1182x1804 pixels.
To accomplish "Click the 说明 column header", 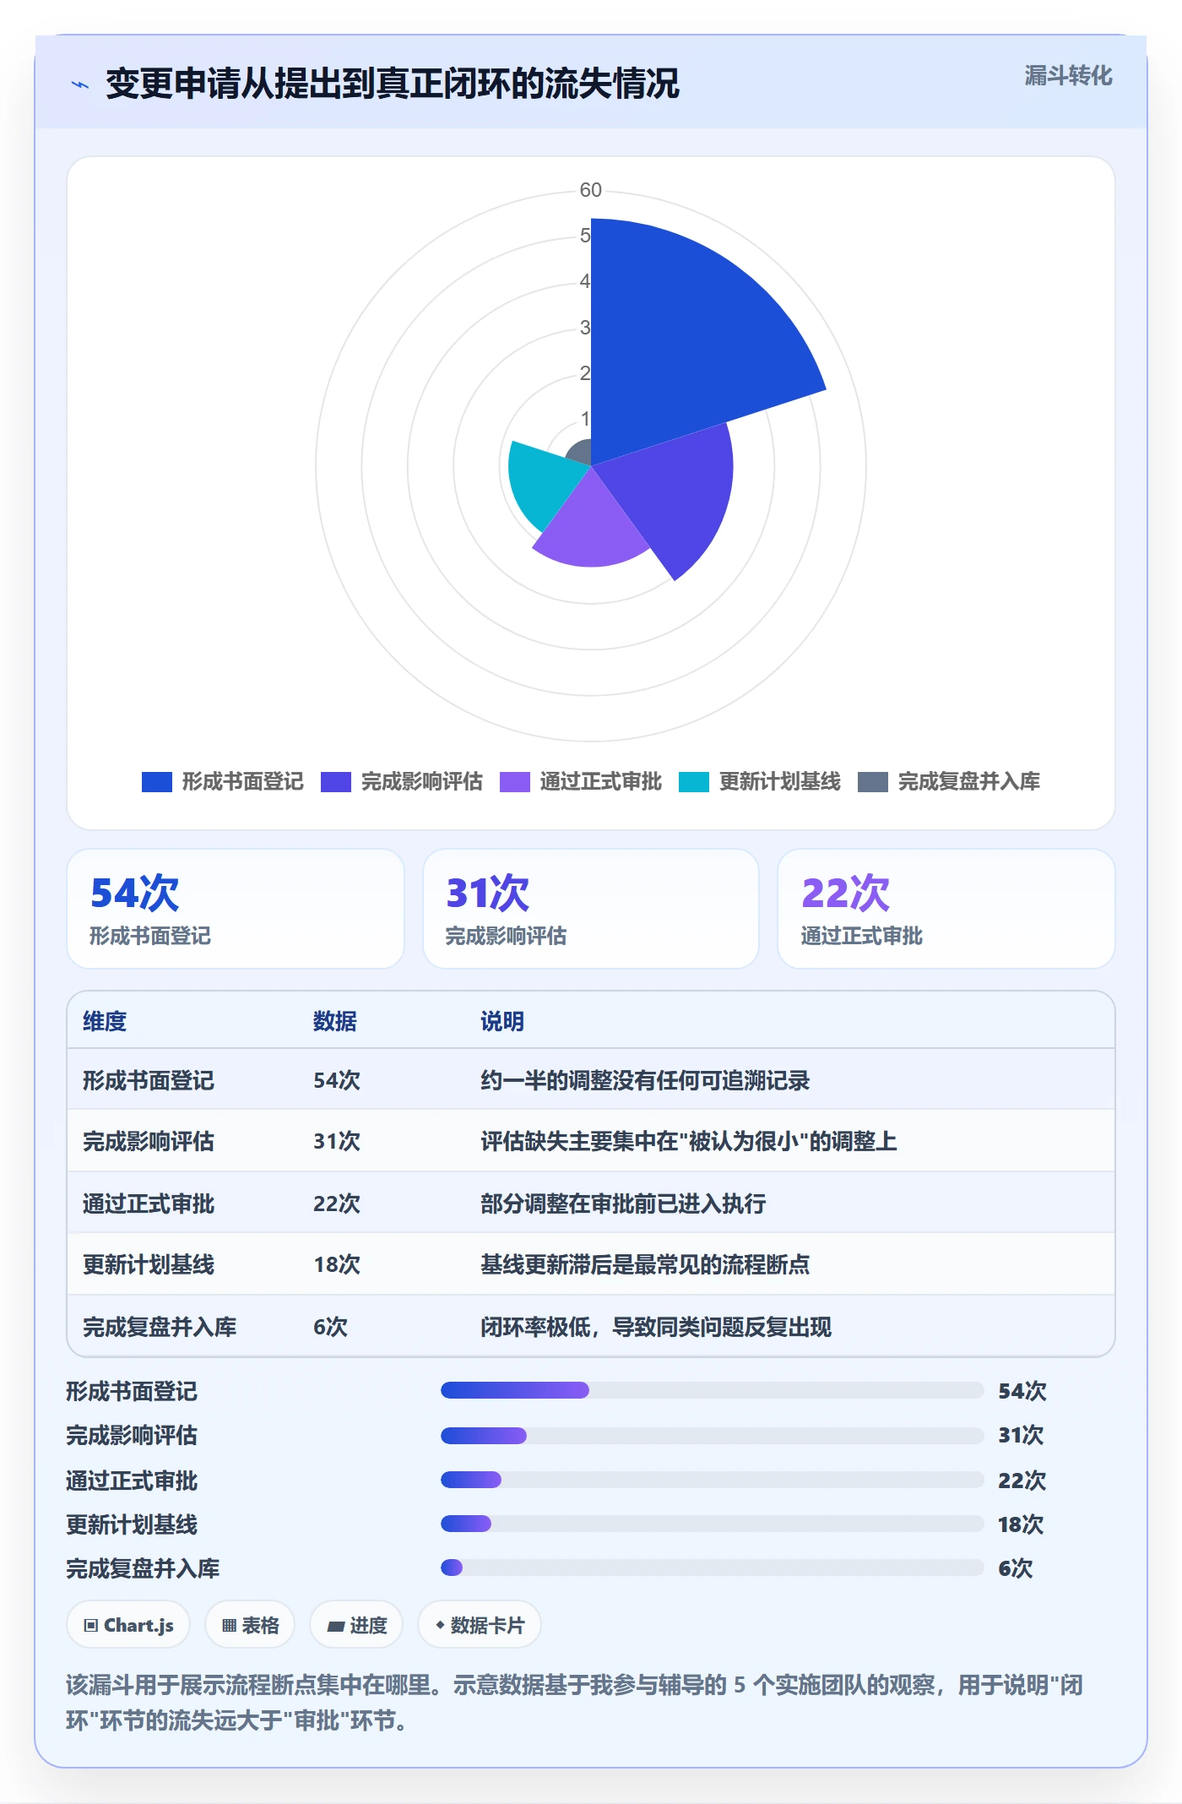I will 502,1021.
